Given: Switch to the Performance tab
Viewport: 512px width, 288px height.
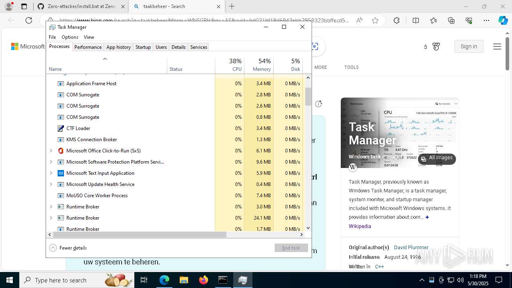Looking at the screenshot, I should pos(88,47).
